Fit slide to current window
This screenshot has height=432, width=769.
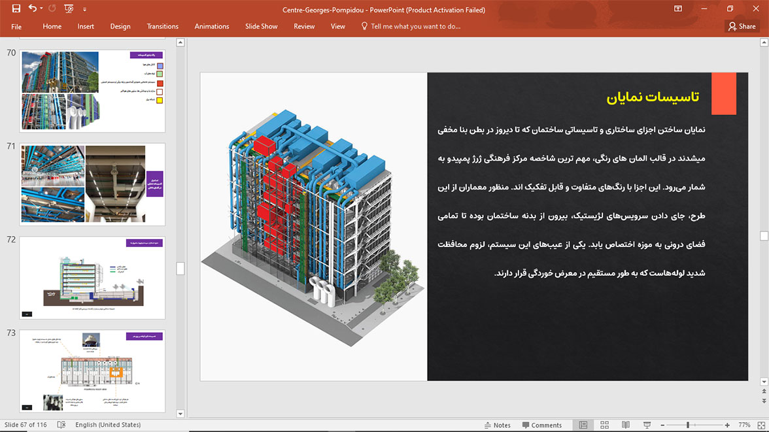click(761, 425)
